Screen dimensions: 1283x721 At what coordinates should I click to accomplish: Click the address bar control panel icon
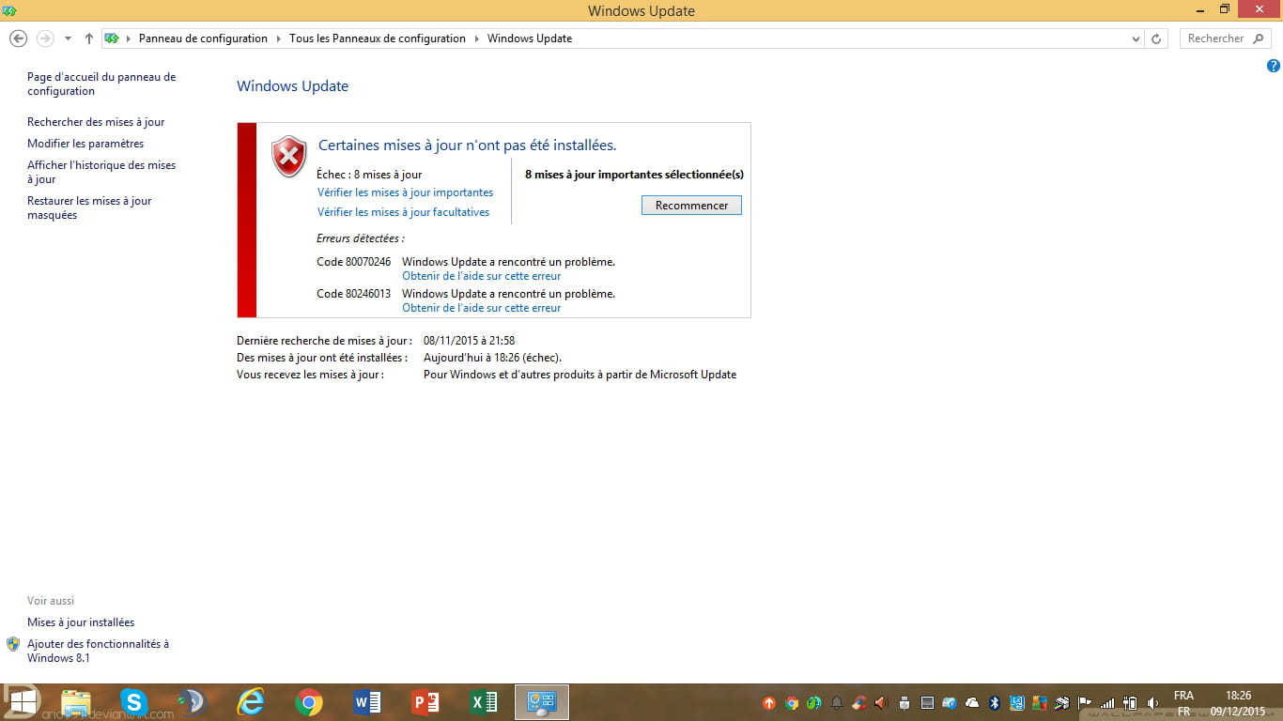tap(112, 38)
